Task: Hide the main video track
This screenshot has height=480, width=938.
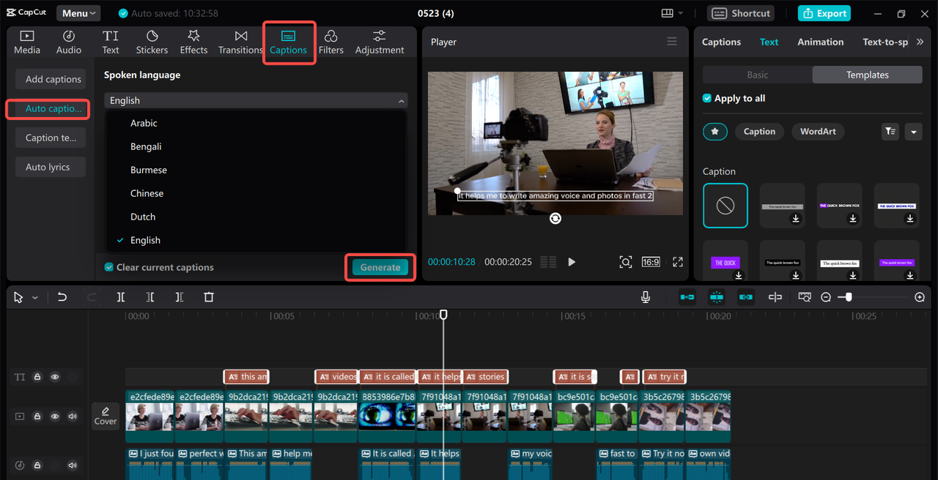Action: click(55, 416)
